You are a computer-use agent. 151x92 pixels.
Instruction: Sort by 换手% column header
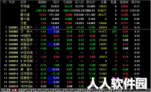click(x=135, y=2)
